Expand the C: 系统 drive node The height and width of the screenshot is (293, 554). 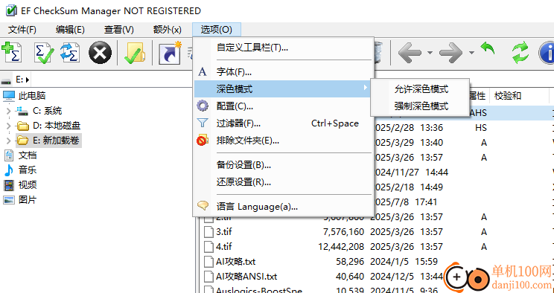point(8,111)
